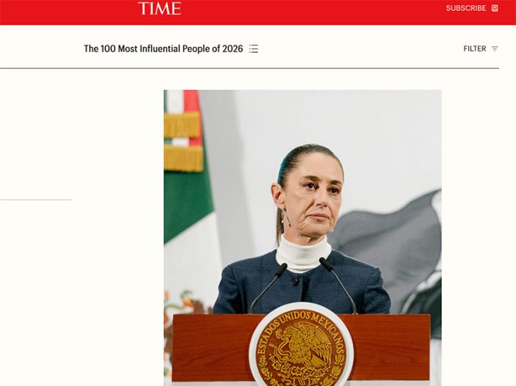516x386 pixels.
Task: Open the list icon beside the TIME100 title
Action: 254,49
